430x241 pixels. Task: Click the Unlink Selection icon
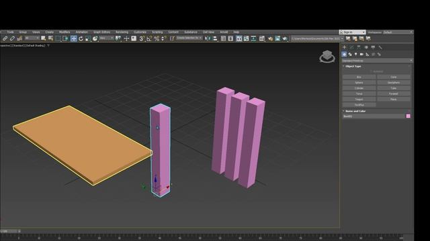coord(12,39)
